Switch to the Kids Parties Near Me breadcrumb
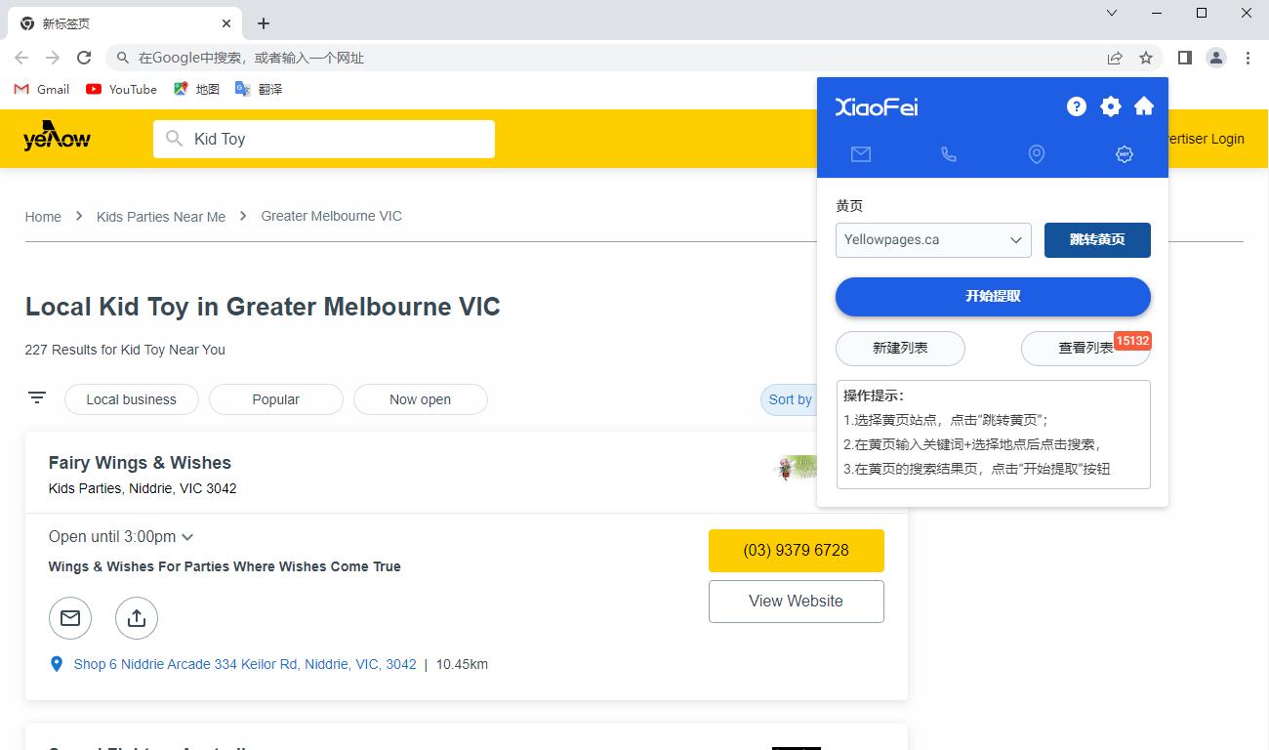 pos(160,216)
